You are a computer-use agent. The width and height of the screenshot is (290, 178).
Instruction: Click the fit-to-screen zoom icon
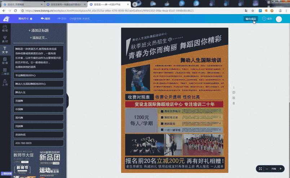260,169
